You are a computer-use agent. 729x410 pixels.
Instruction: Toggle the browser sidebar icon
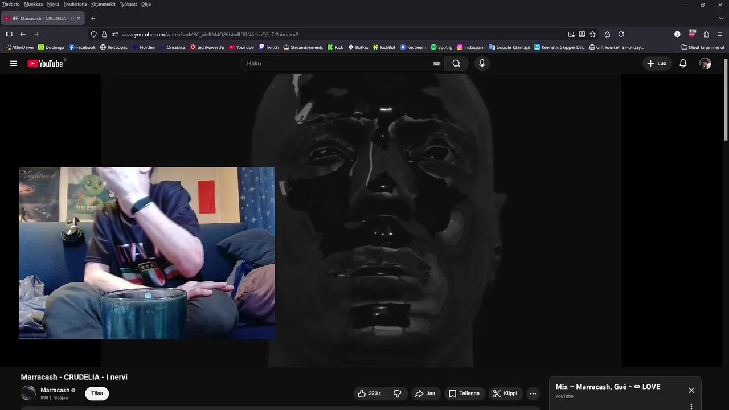tap(9, 34)
